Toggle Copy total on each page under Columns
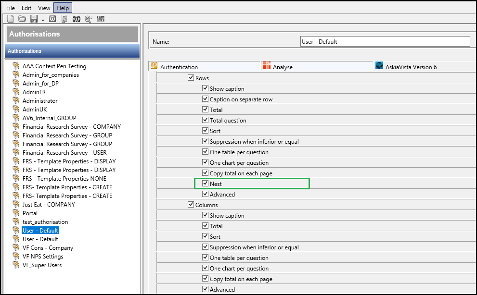 pyautogui.click(x=206, y=279)
